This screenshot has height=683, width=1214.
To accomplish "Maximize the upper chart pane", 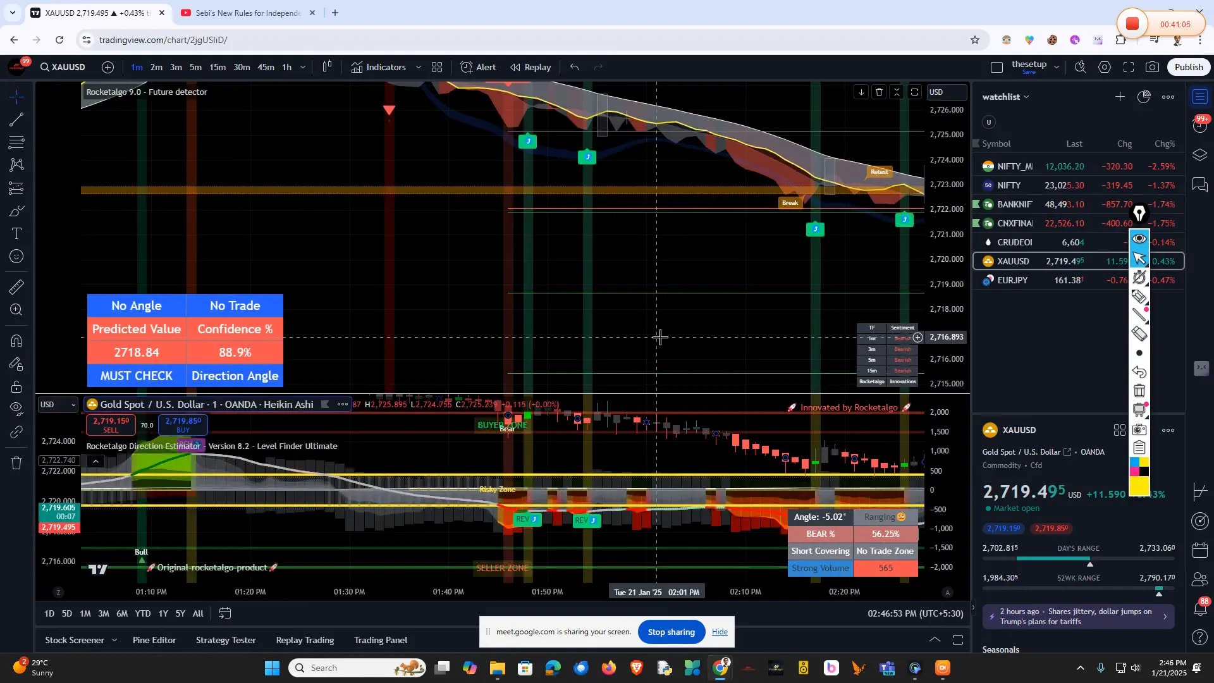I will (914, 92).
